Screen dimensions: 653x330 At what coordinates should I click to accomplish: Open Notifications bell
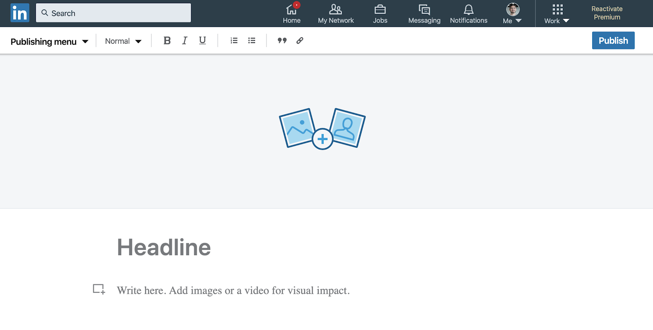click(x=469, y=14)
